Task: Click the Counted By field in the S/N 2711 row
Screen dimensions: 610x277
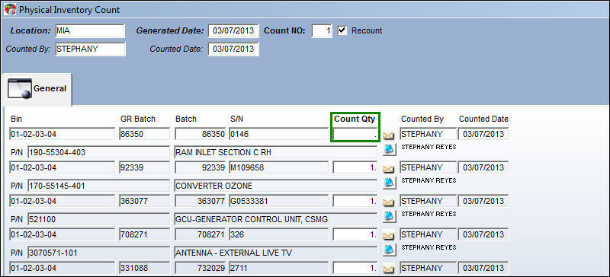Action: [428, 268]
